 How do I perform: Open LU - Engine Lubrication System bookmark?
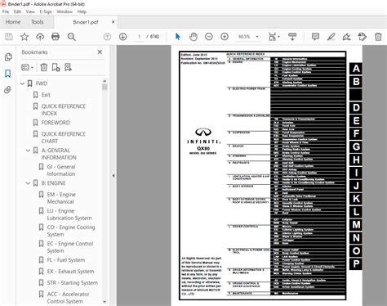69,214
